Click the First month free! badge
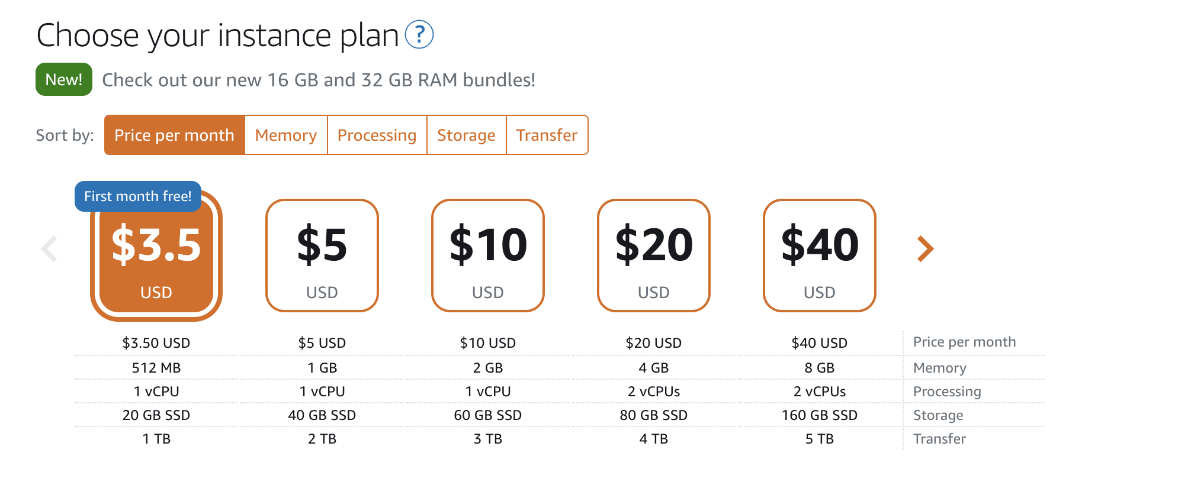This screenshot has width=1188, height=485. 138,196
